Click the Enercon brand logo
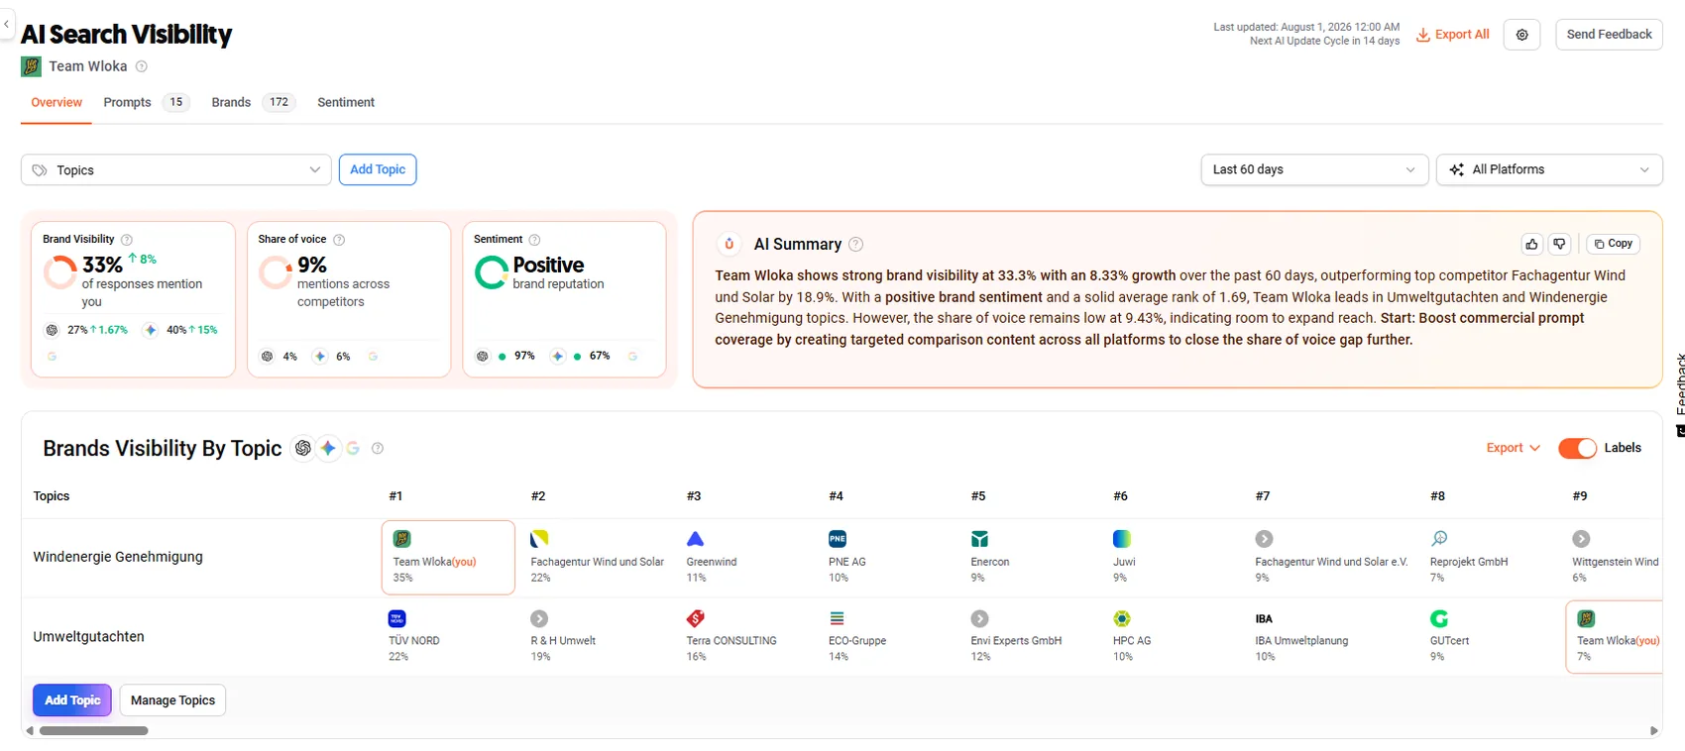 (x=979, y=539)
